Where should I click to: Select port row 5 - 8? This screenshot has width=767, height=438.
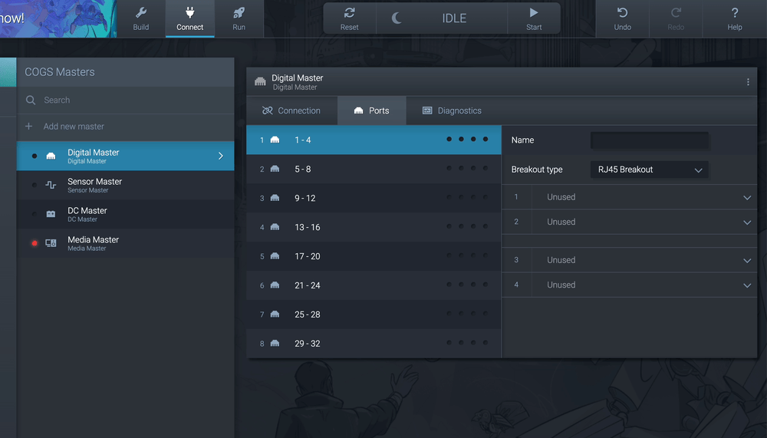tap(374, 169)
